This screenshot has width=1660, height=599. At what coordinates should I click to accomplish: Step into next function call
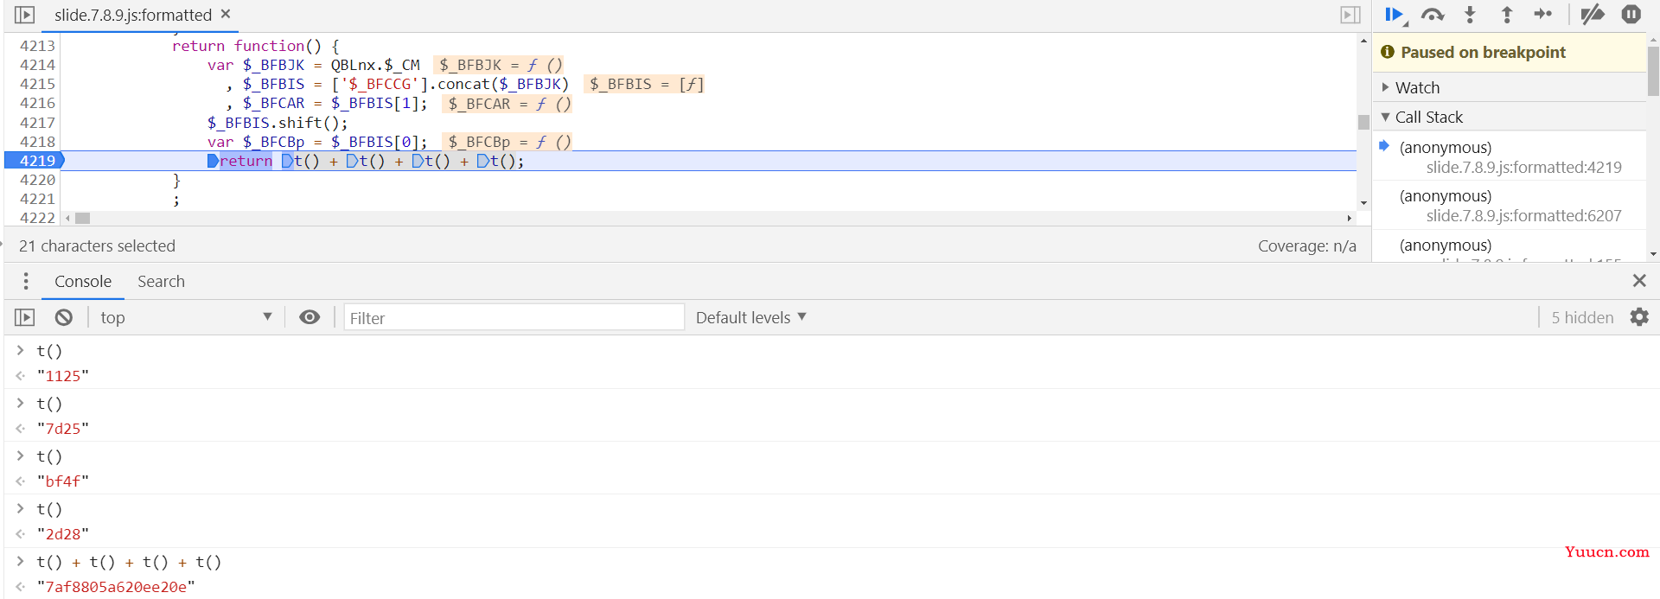point(1470,15)
